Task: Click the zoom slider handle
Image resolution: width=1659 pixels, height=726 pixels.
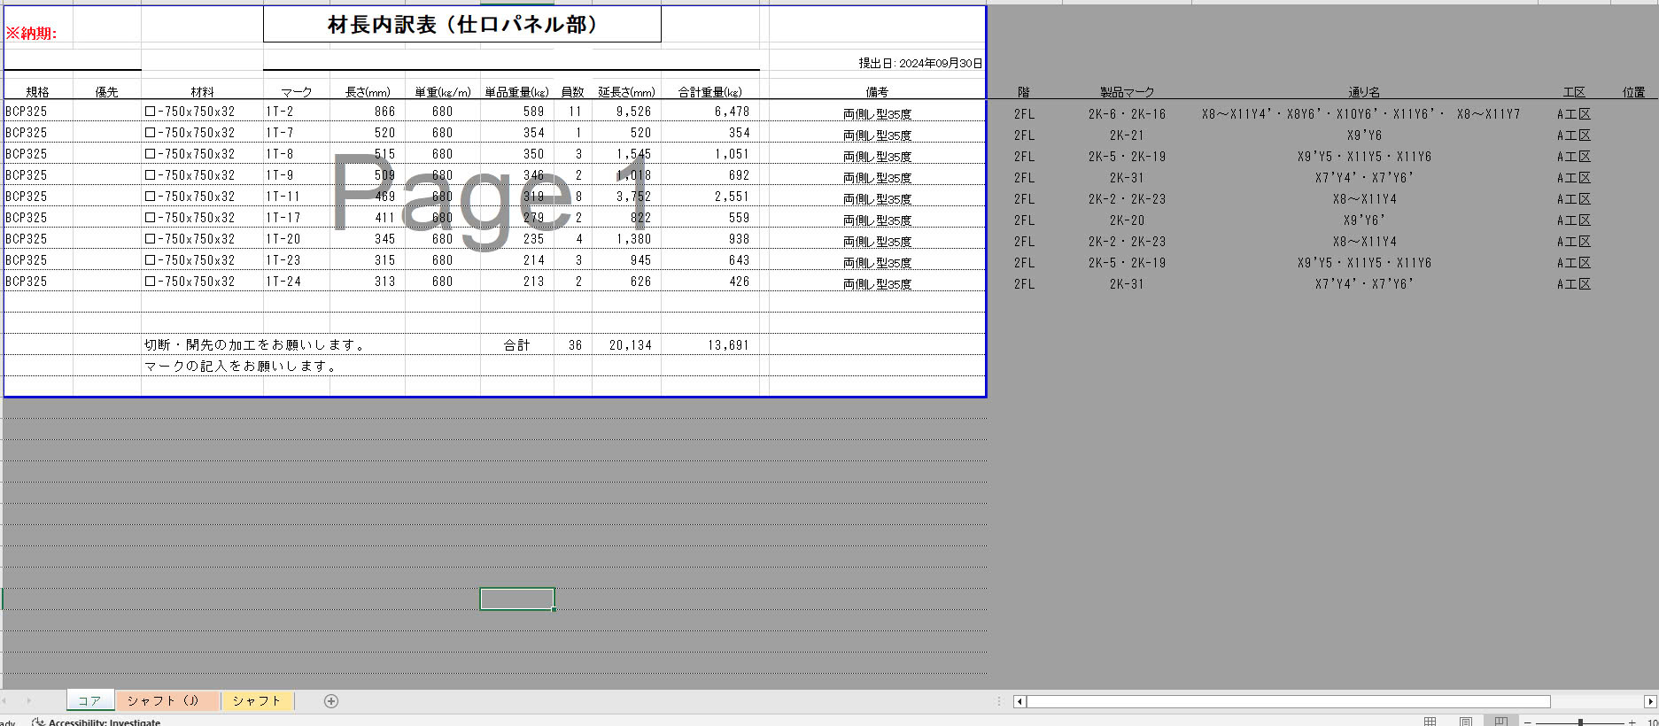Action: coord(1580,722)
